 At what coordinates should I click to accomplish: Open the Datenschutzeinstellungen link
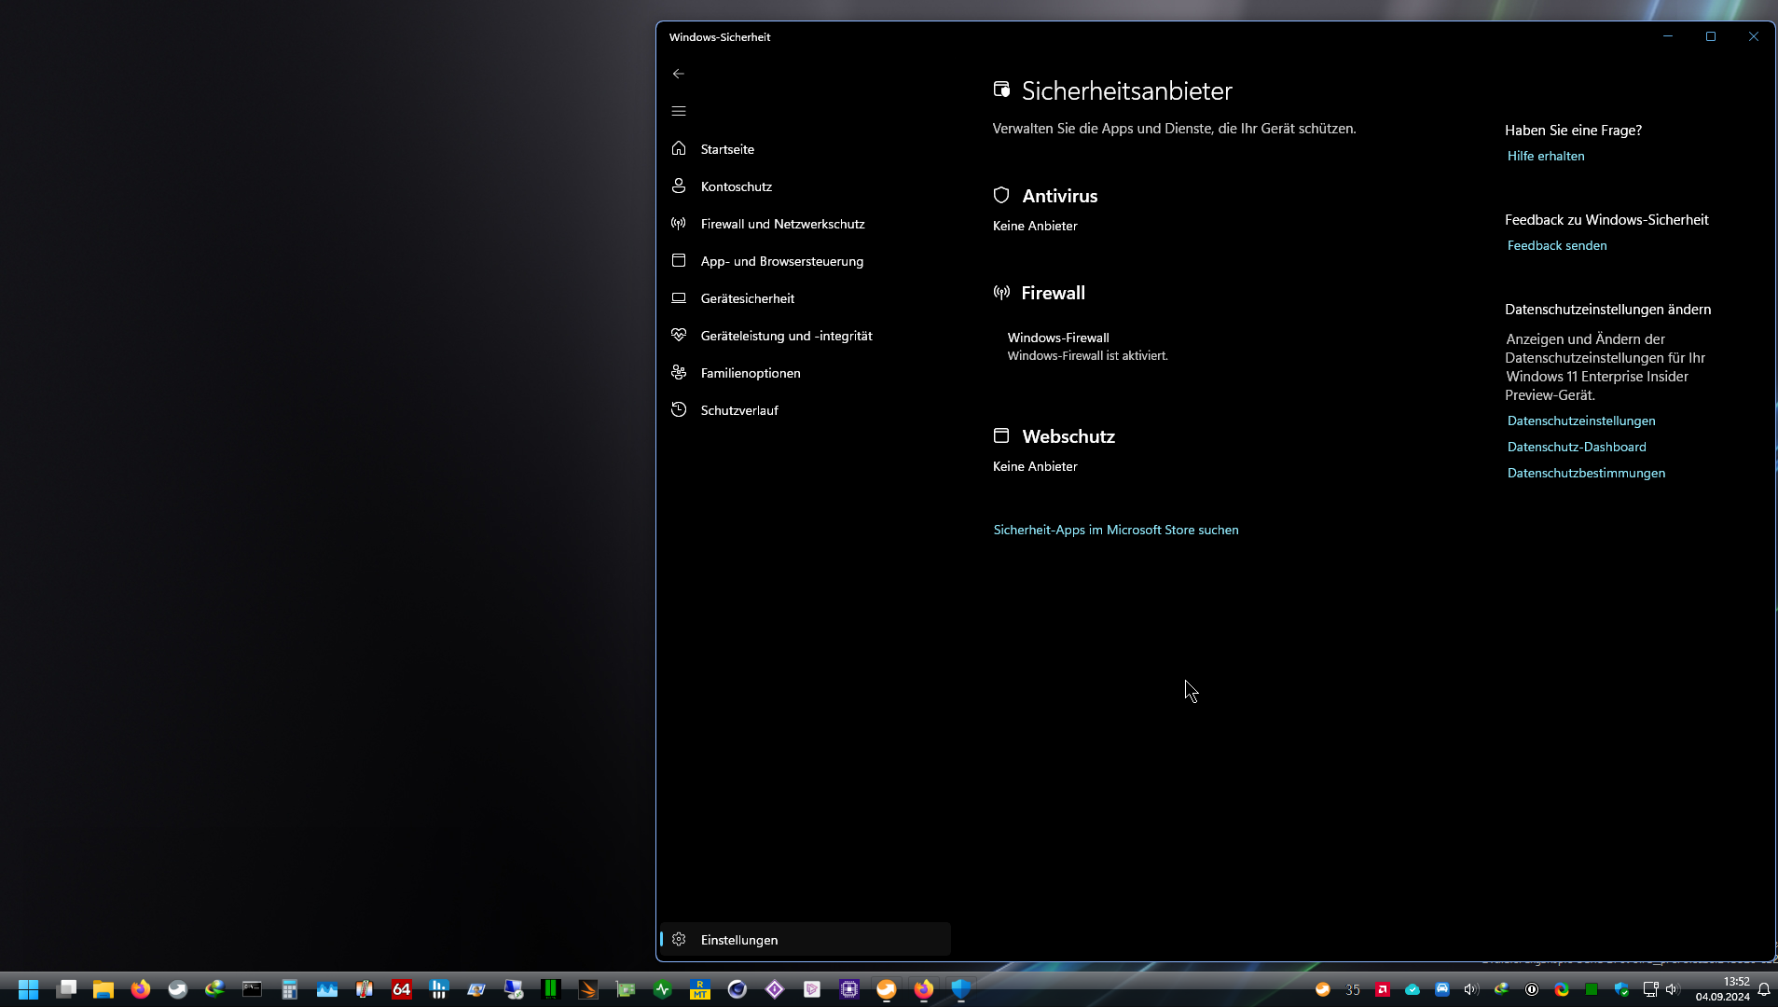pos(1581,421)
